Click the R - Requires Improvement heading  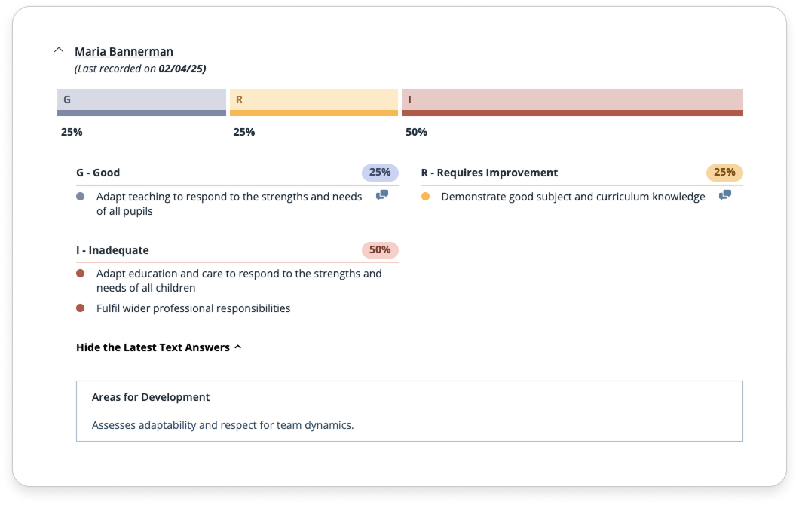click(489, 173)
